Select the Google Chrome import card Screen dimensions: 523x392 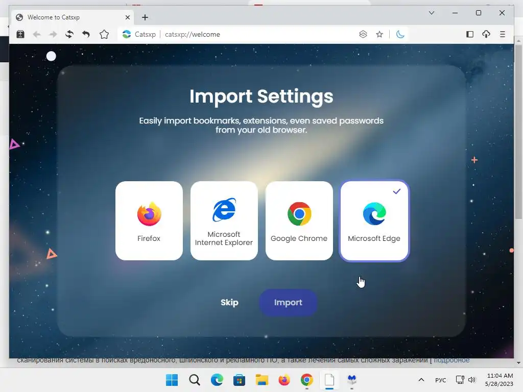coord(299,220)
